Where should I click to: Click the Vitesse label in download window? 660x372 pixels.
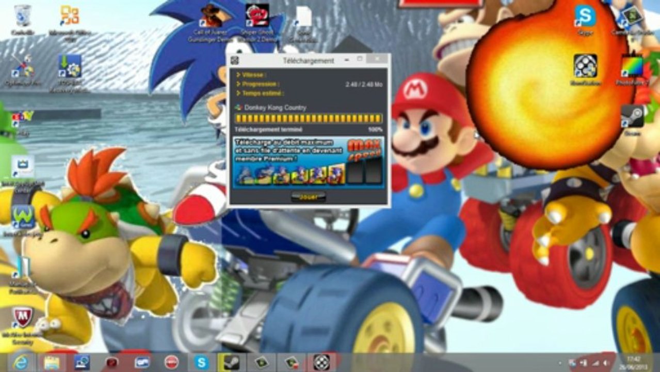(x=254, y=74)
